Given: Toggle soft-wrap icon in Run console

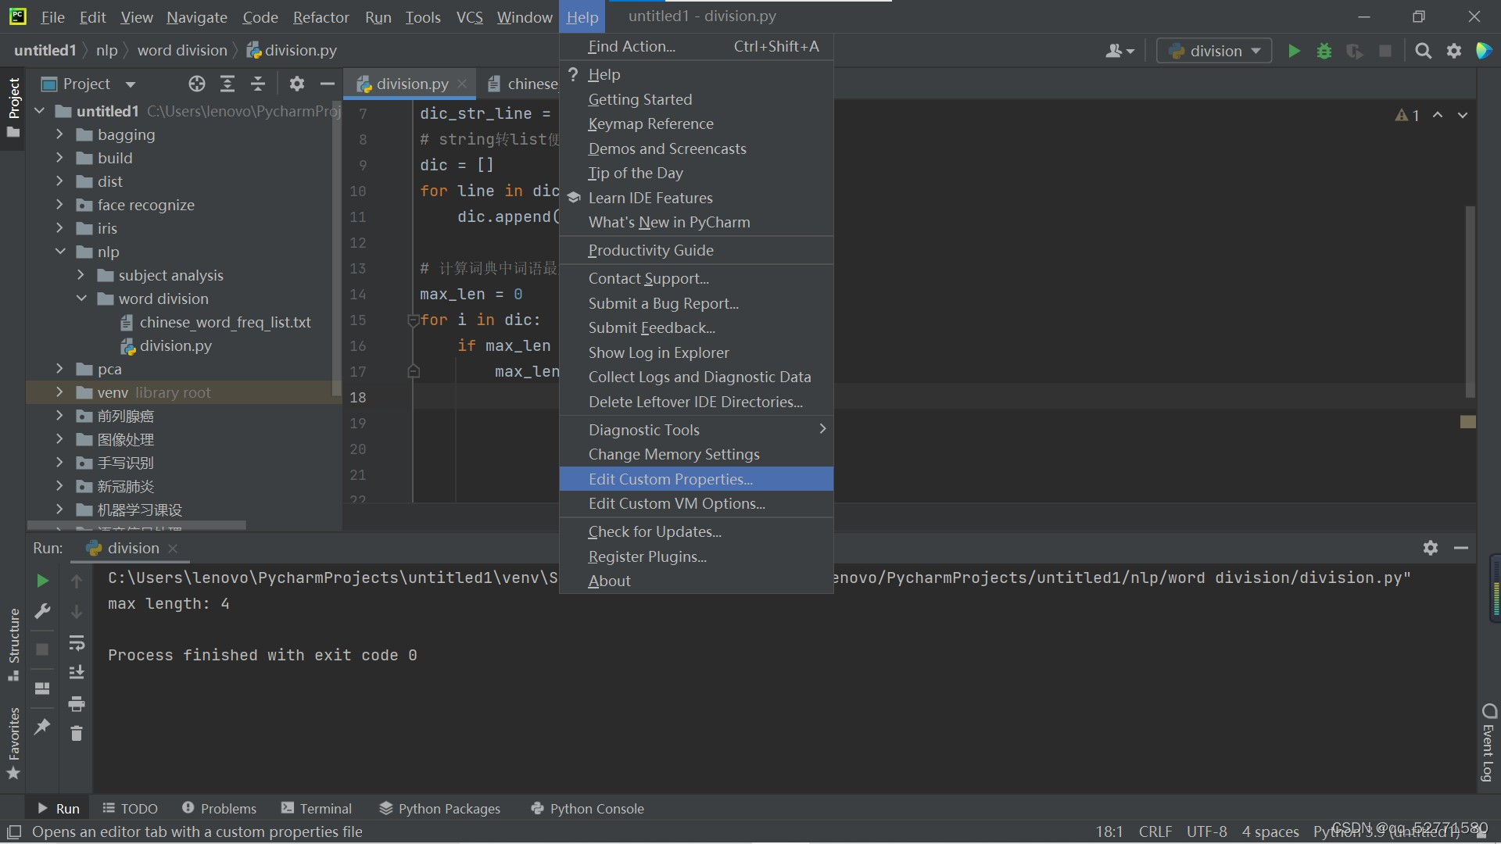Looking at the screenshot, I should (76, 642).
